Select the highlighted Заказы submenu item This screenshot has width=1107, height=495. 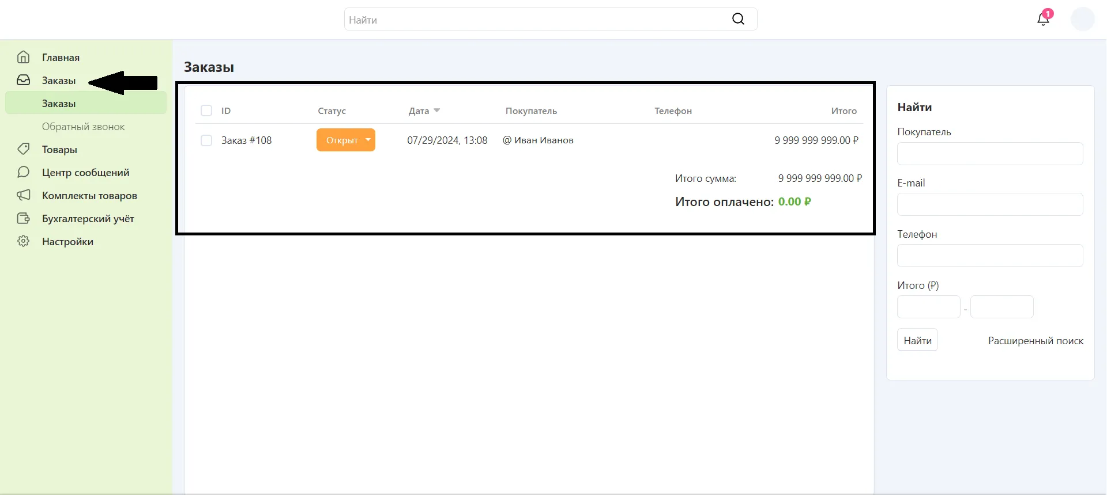coord(59,104)
